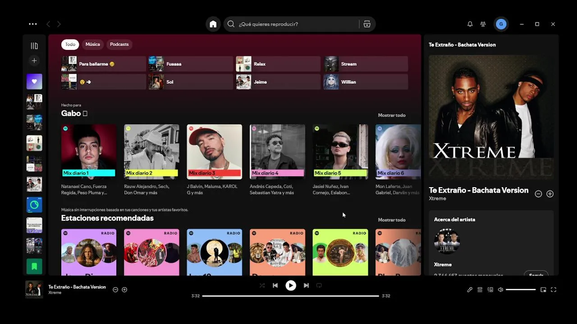Open the play queue icon

[x=480, y=290]
